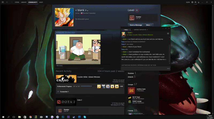Click the restless team group avatar
The height and width of the screenshot is (119, 214).
(131, 91)
